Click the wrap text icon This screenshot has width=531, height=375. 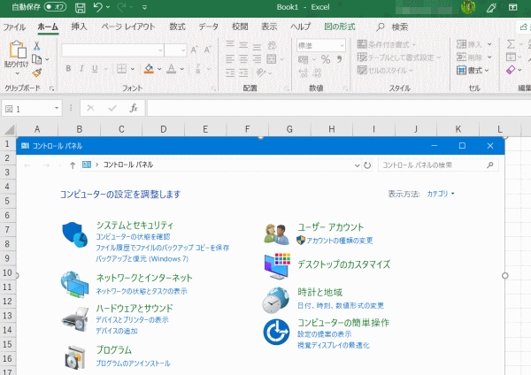[x=272, y=45]
